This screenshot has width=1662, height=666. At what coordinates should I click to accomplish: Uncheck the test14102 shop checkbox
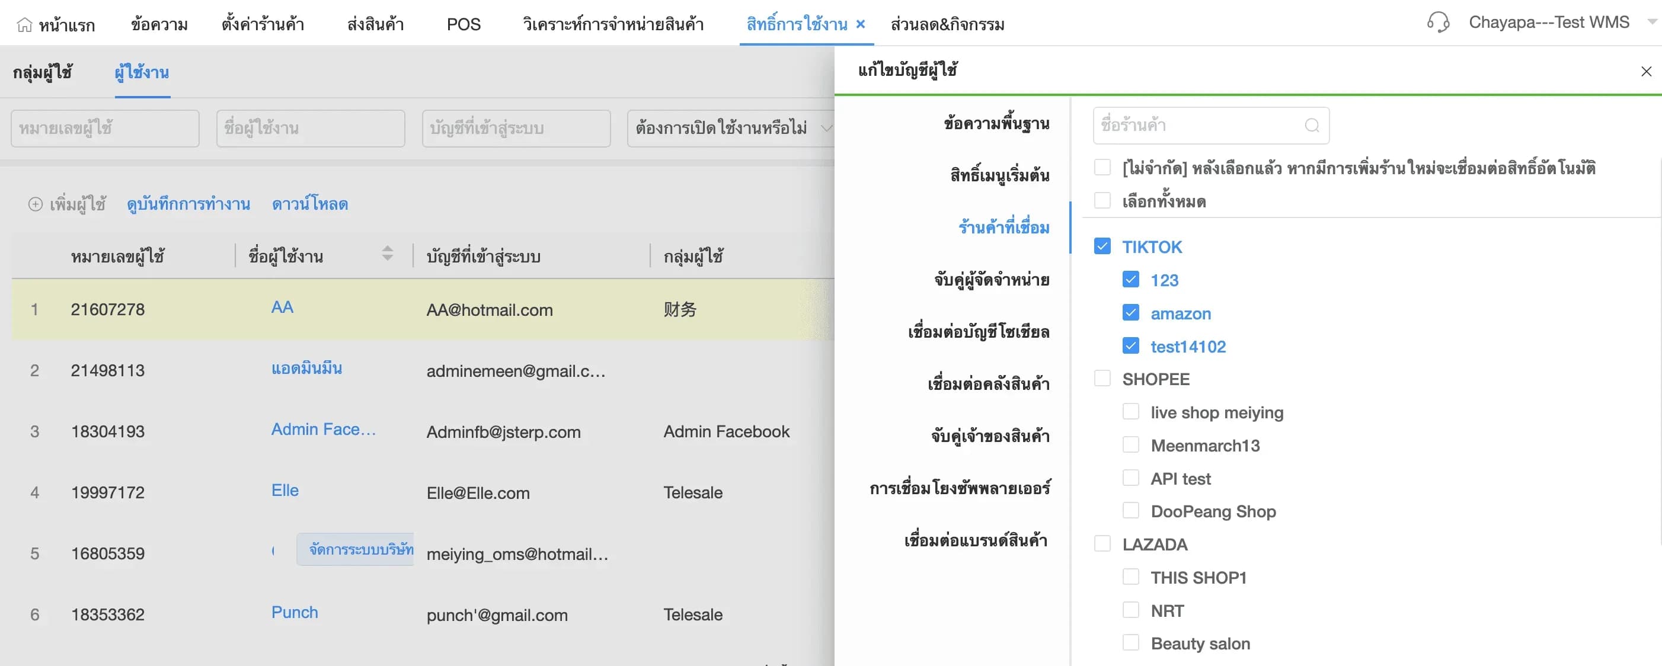tap(1130, 345)
